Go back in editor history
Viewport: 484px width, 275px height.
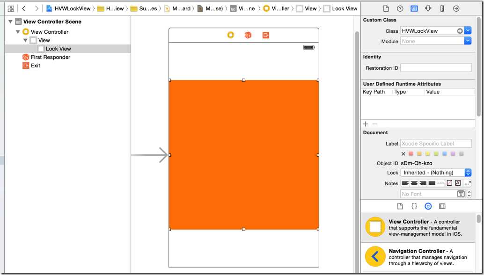point(24,8)
